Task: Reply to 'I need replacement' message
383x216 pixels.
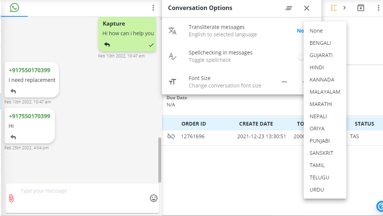Action: coord(13,91)
